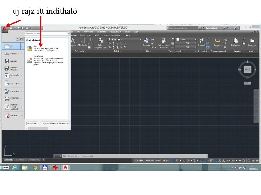Expand the Feliratozás panel title
The height and width of the screenshot is (195, 261).
(x=80, y=51)
